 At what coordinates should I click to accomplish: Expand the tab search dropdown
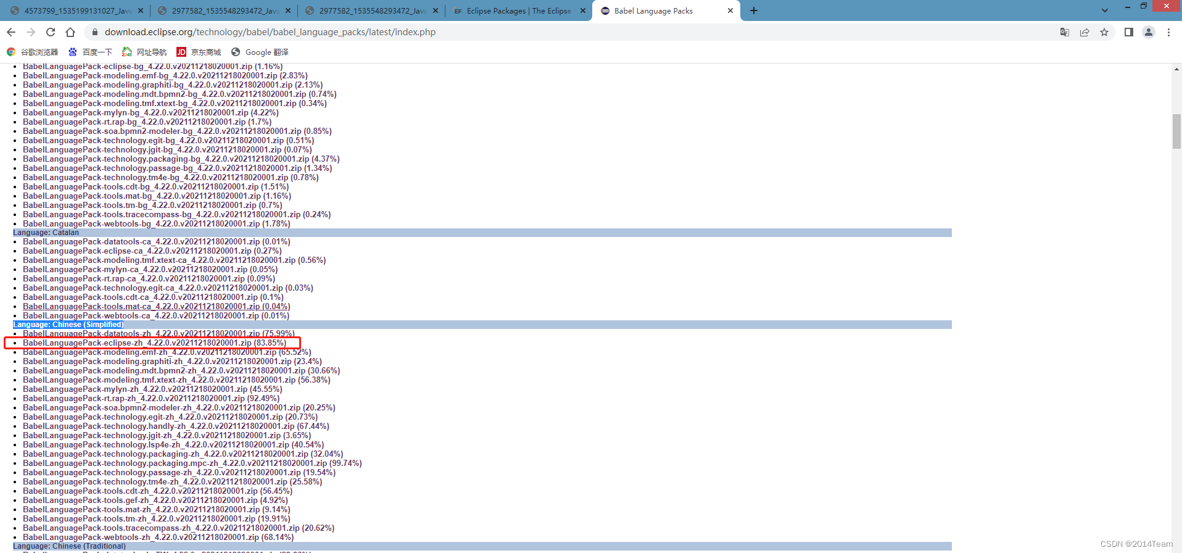[x=1104, y=10]
